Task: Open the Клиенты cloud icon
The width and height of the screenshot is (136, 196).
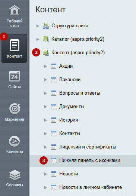Action: click(x=14, y=141)
